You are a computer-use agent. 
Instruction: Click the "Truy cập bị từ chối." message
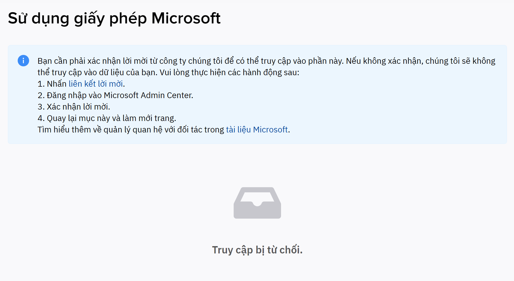[x=257, y=250]
